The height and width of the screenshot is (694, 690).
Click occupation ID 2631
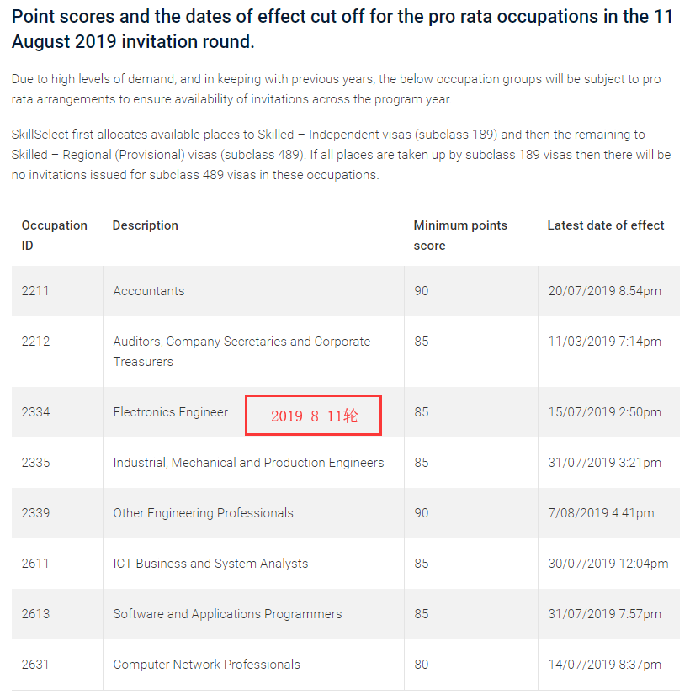[35, 665]
